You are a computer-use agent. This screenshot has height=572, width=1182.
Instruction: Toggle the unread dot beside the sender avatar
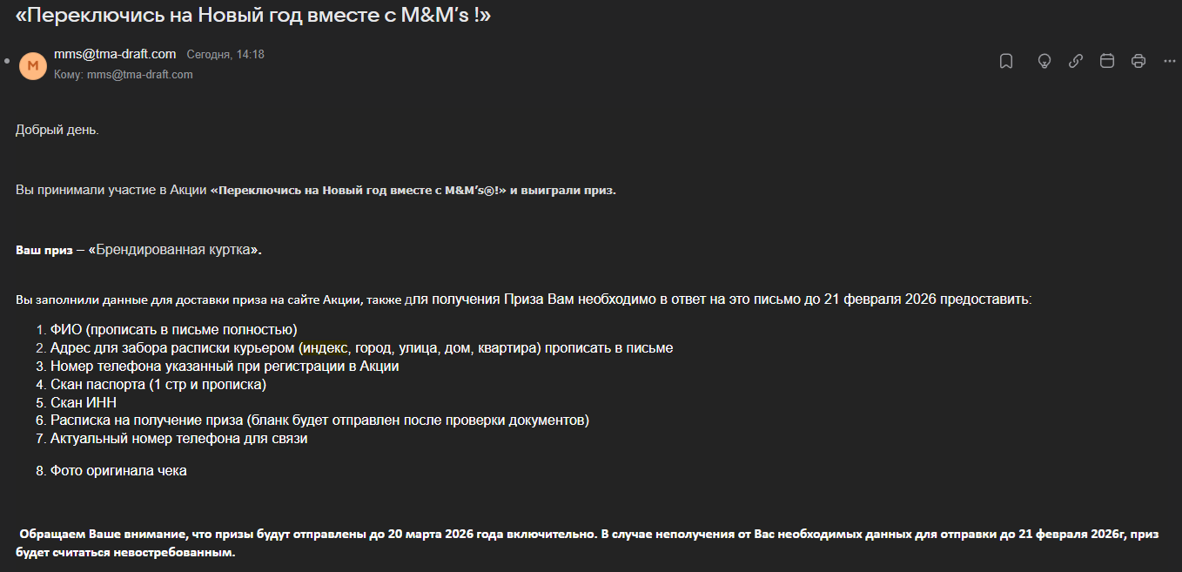tap(7, 62)
